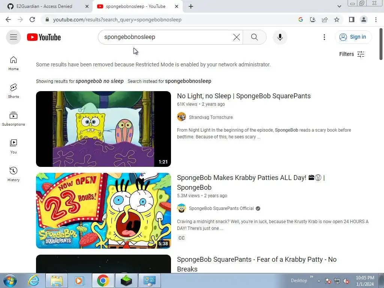The width and height of the screenshot is (384, 288).
Task: Click the Google icon in address bar
Action: pyautogui.click(x=301, y=19)
